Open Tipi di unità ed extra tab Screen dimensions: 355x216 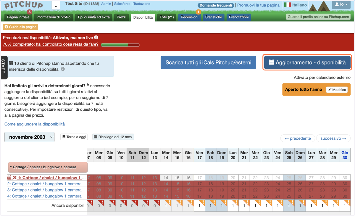click(x=93, y=17)
